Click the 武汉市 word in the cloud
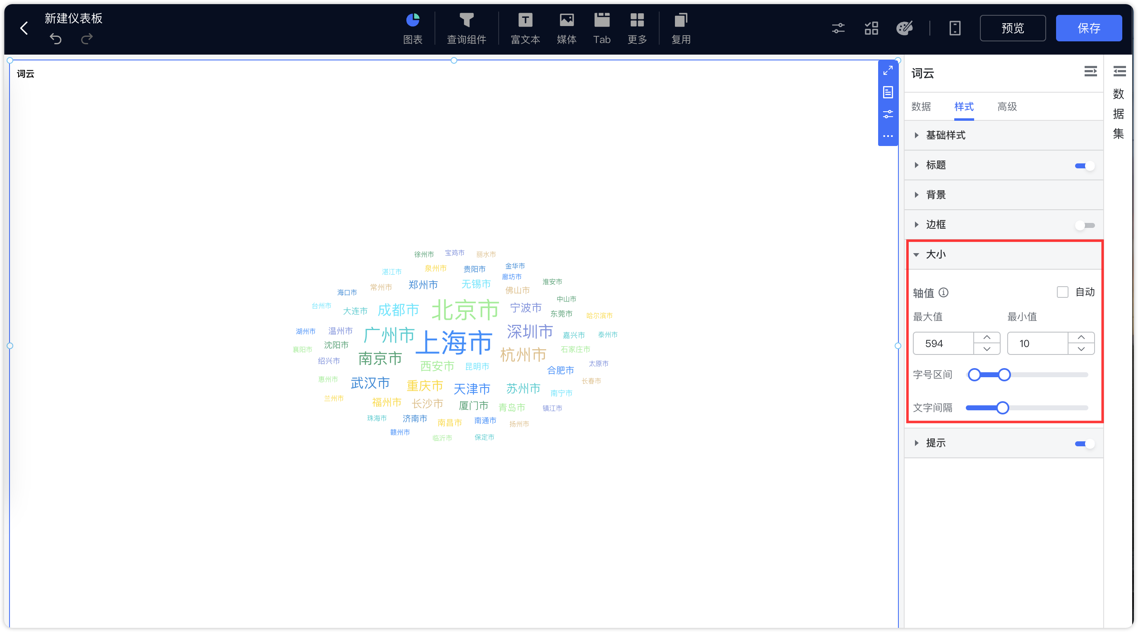Viewport: 1138px width, 632px height. coord(370,383)
